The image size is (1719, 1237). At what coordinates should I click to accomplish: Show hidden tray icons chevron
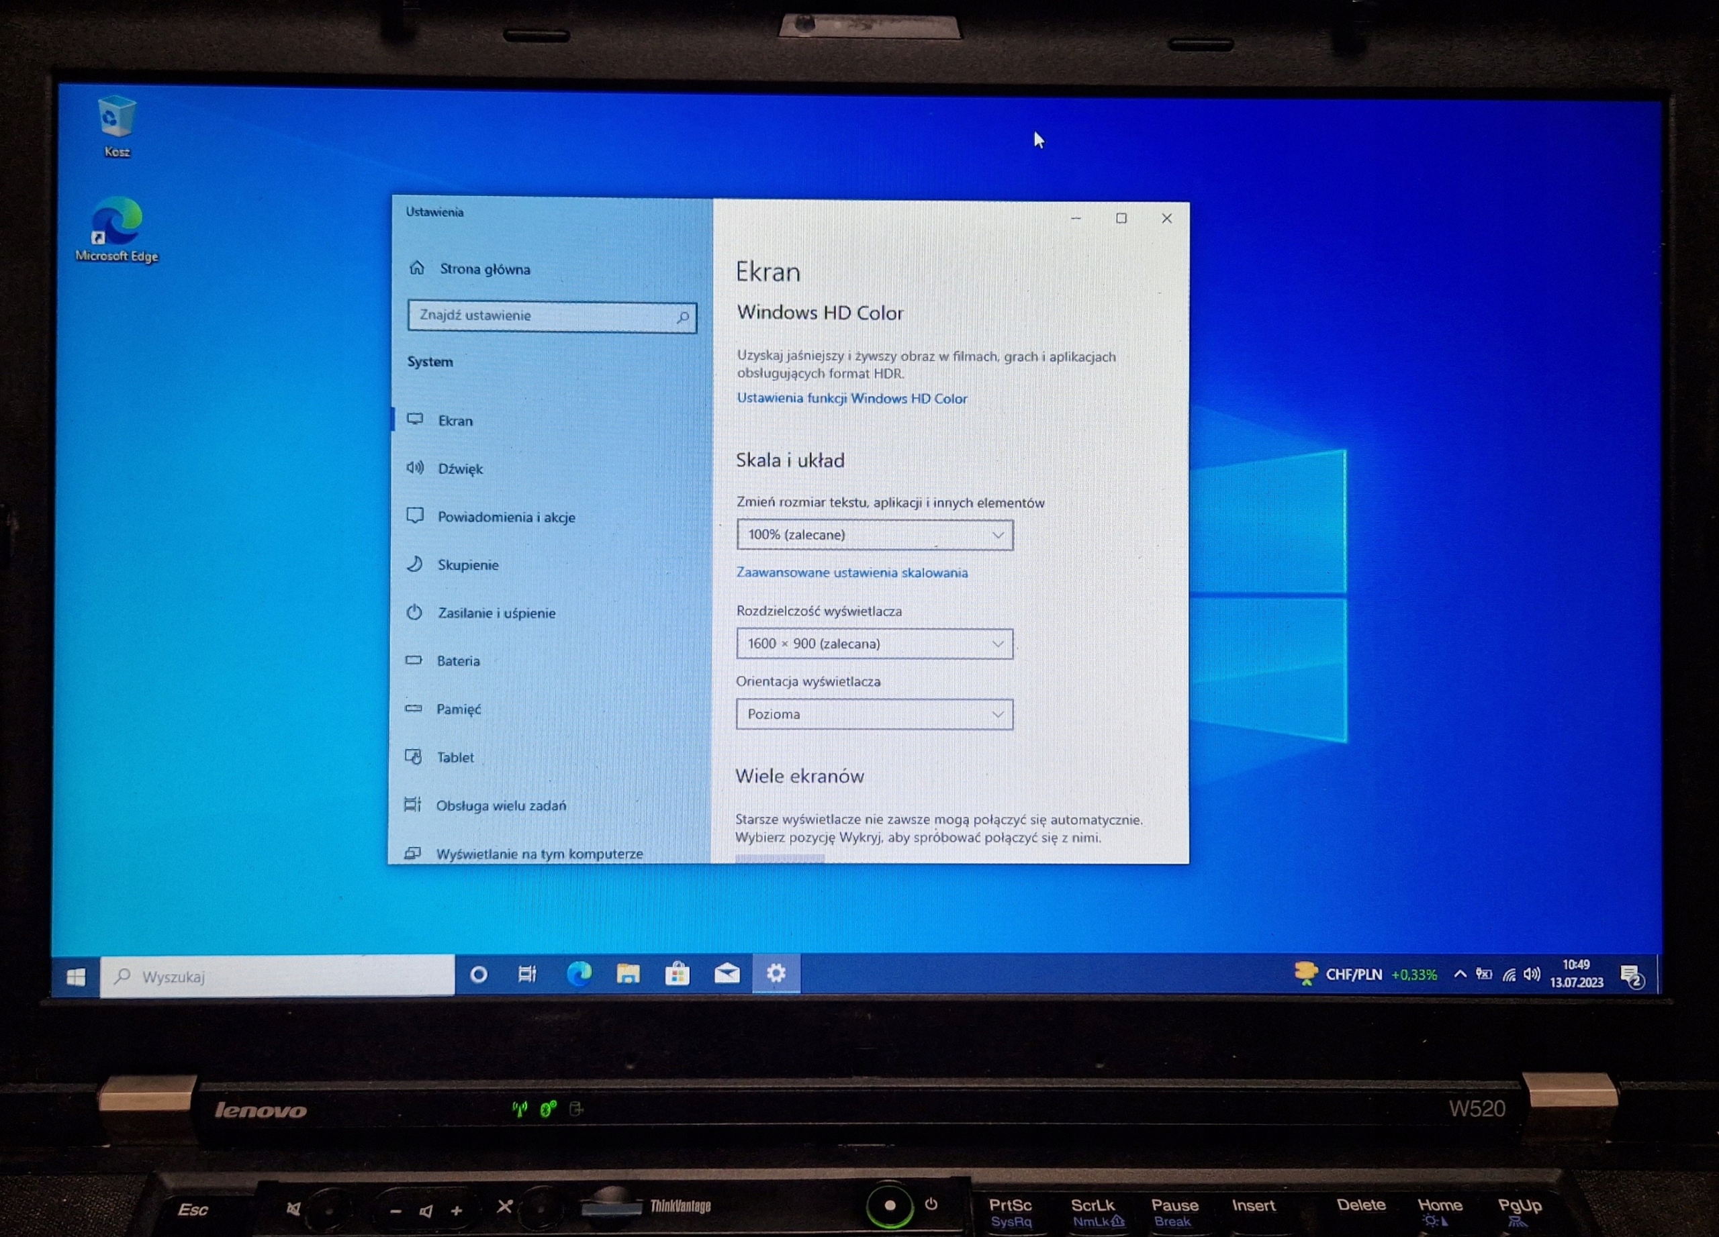click(x=1460, y=974)
